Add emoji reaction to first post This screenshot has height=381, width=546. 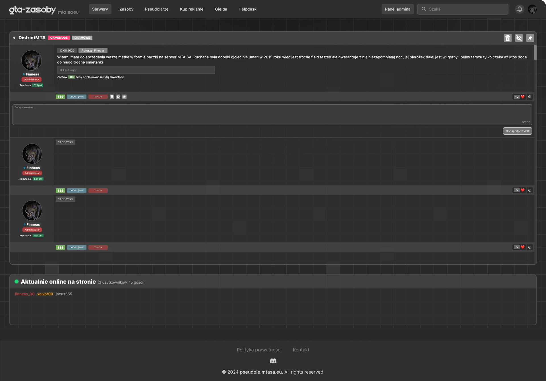(x=530, y=97)
